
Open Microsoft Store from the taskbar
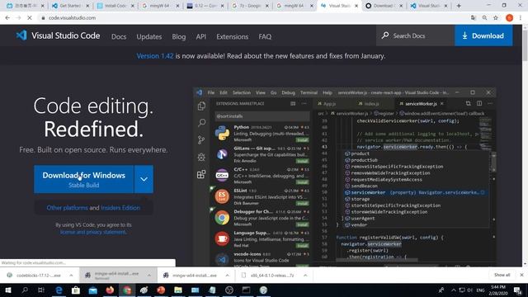[x=76, y=290]
